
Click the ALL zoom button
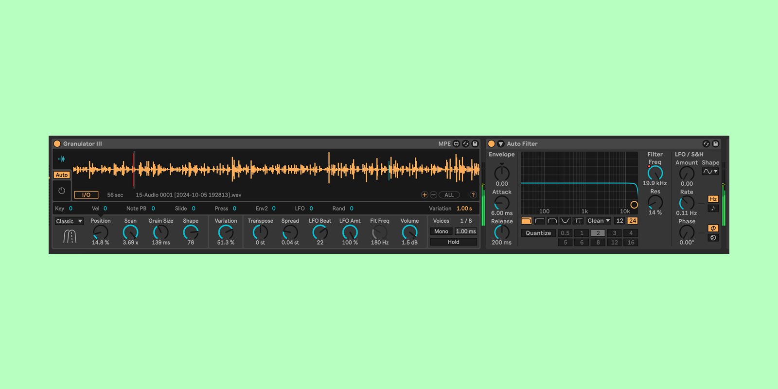(449, 195)
